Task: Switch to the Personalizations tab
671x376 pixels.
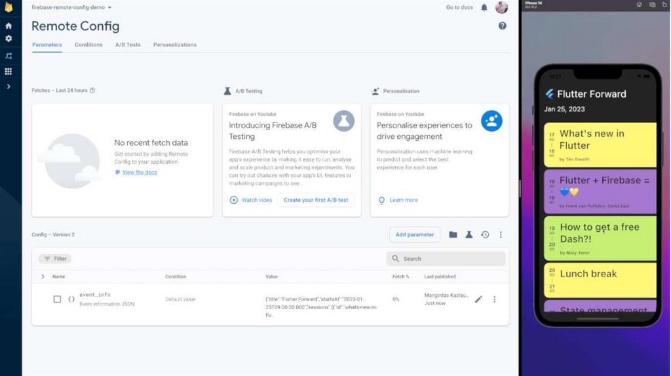Action: pos(175,45)
